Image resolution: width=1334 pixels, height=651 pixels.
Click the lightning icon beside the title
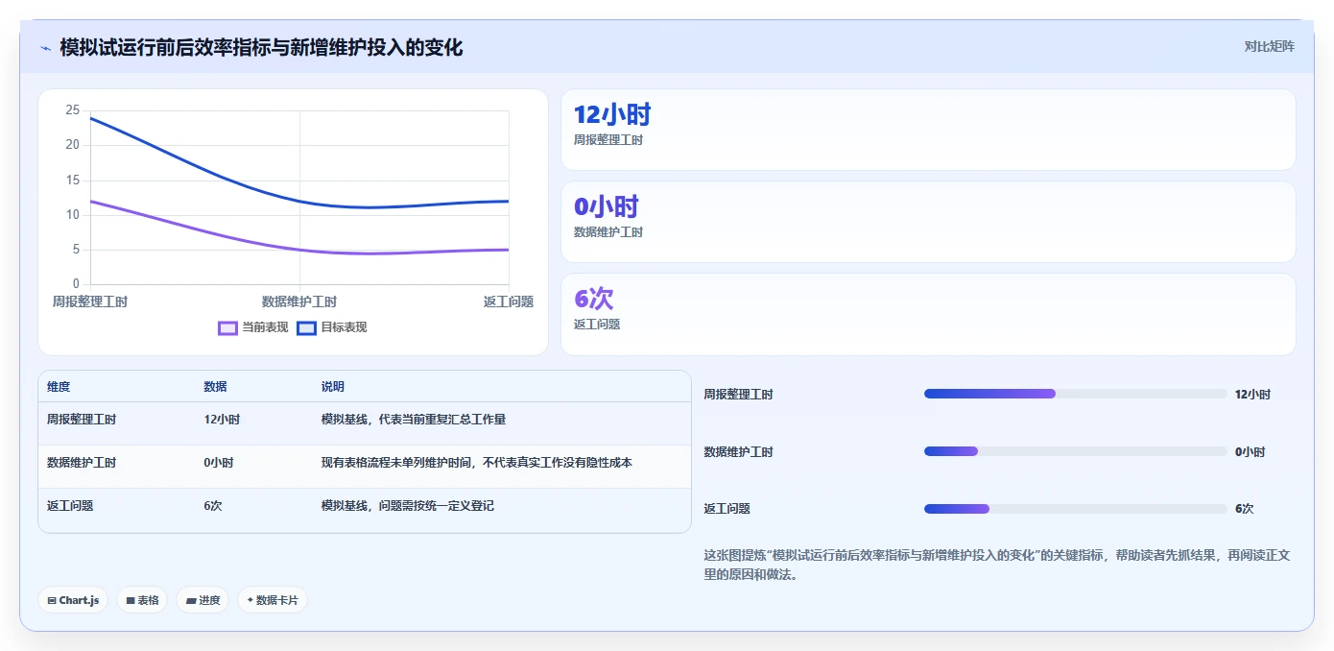tap(45, 48)
